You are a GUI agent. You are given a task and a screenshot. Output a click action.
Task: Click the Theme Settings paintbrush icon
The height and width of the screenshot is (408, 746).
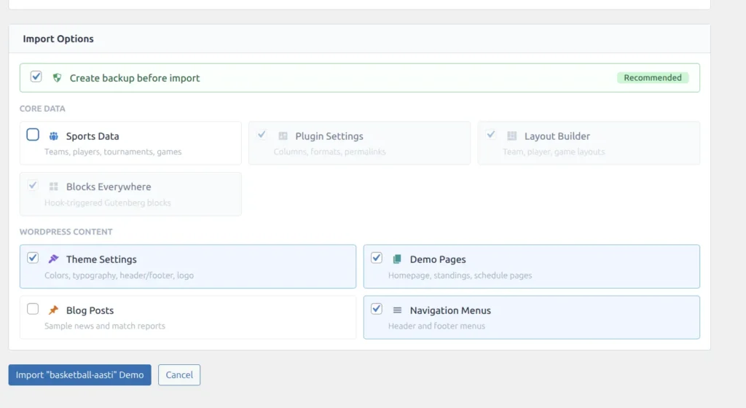click(54, 259)
